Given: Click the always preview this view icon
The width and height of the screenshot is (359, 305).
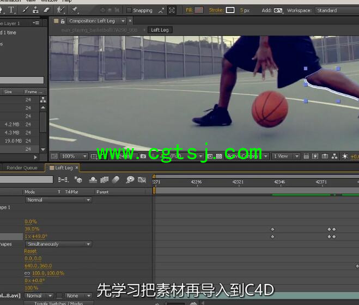Looking at the screenshot, I should click(54, 156).
